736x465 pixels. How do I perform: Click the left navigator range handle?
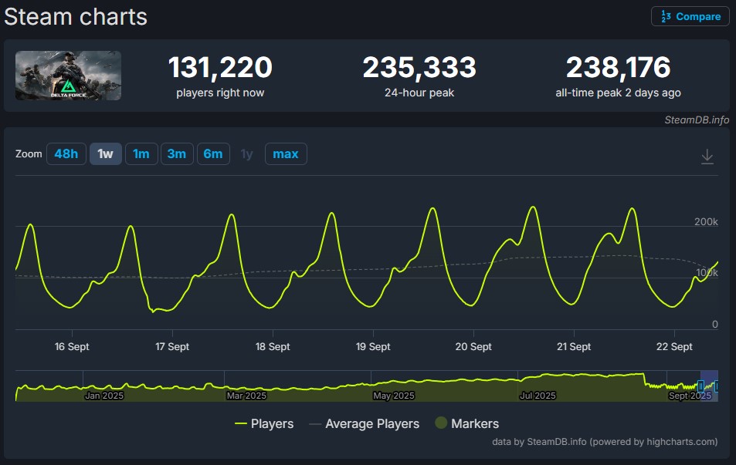tap(701, 386)
